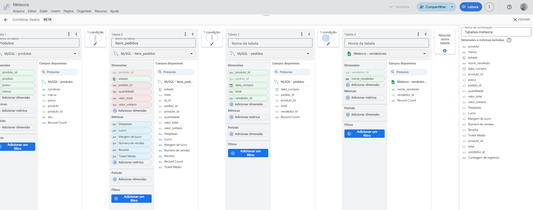Collapse Tabela 3 with its chevron
533x210 pixels.
pyautogui.click(x=309, y=34)
